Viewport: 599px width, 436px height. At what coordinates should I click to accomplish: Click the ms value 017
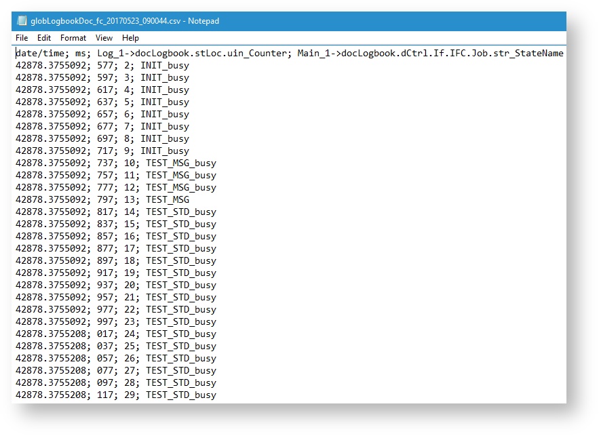point(105,334)
